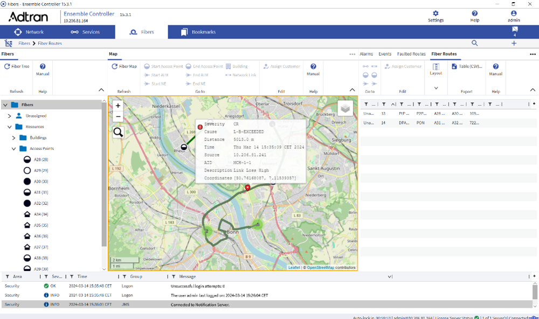Open the Bookmarks tab
Image resolution: width=539 pixels, height=319 pixels.
click(x=198, y=32)
